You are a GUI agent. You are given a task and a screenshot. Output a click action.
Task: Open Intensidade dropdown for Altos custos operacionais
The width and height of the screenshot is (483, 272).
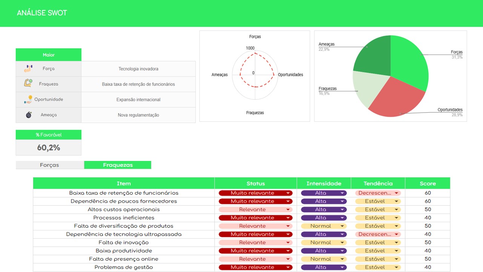[324, 210]
